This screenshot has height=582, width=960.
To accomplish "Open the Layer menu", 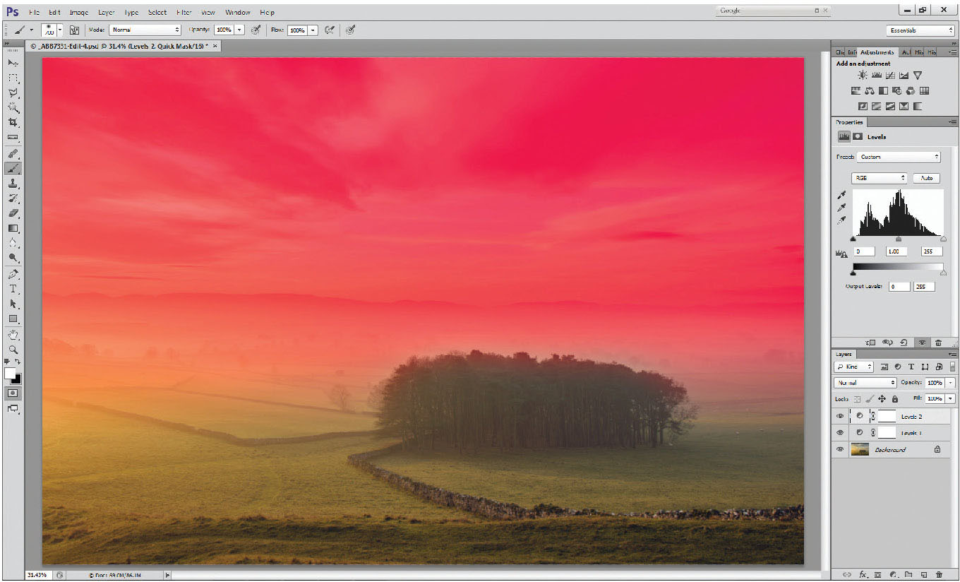I will [x=107, y=12].
